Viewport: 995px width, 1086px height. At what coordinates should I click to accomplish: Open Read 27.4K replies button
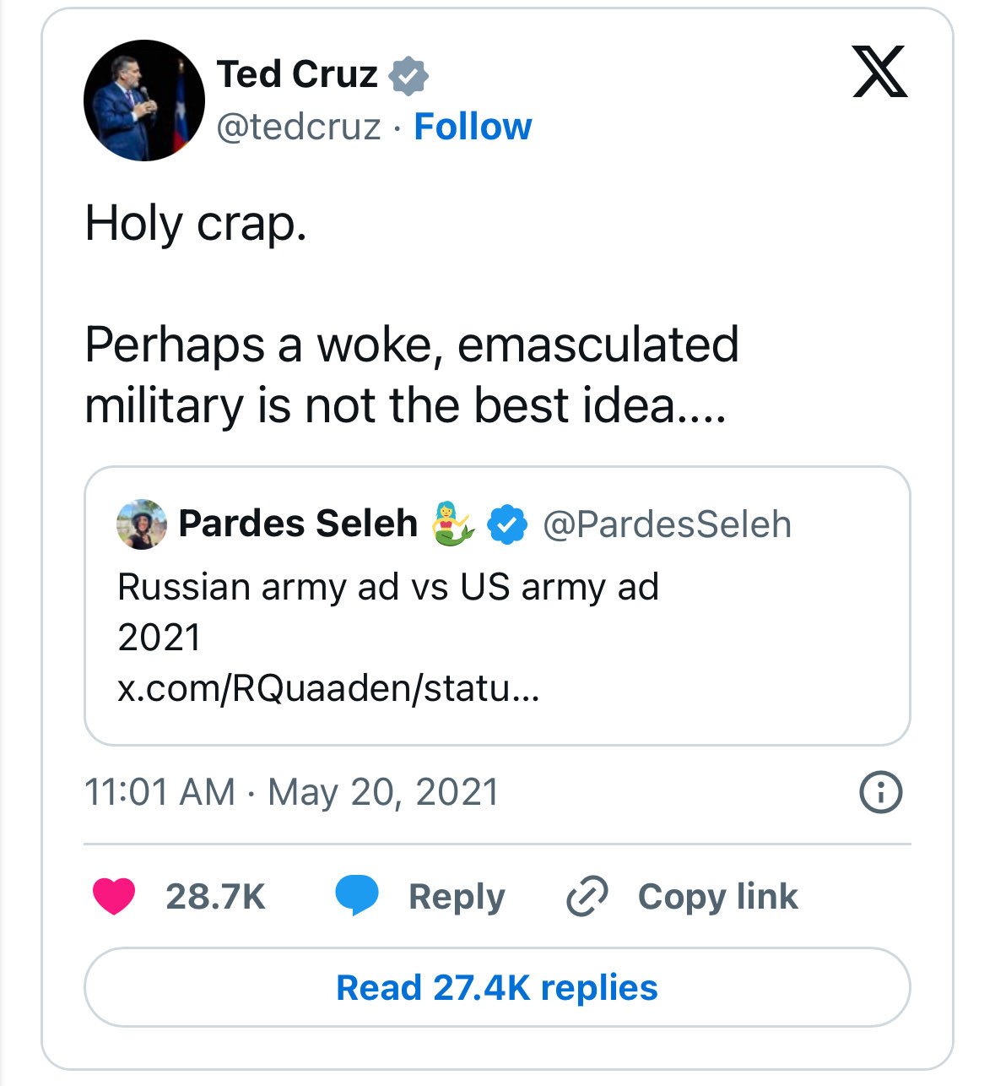coord(497,987)
